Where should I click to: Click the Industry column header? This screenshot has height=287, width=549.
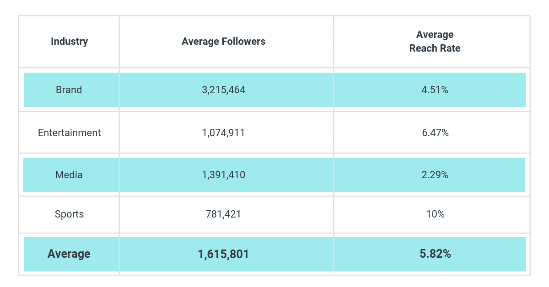(69, 42)
